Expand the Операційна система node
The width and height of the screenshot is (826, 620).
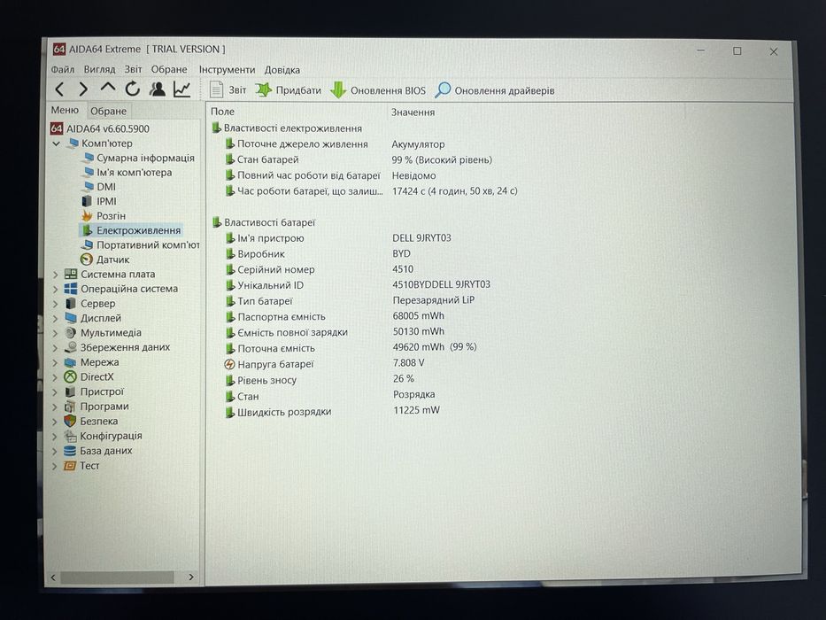pyautogui.click(x=55, y=289)
